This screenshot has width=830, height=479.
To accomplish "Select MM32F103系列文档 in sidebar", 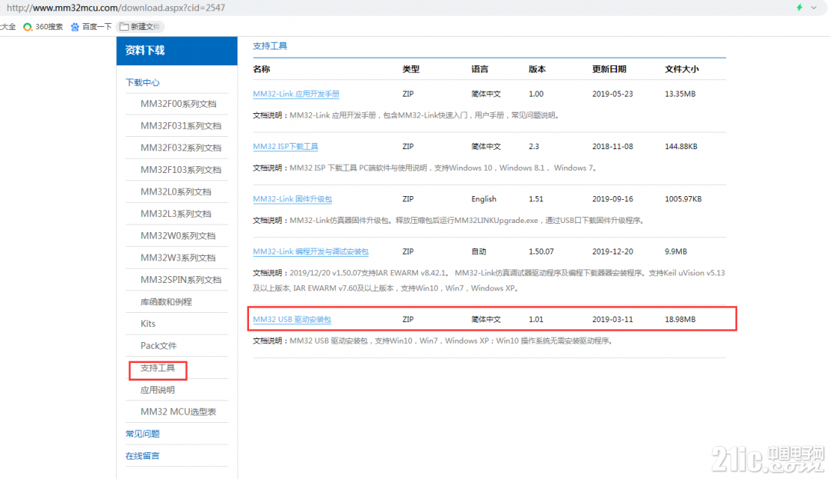I will pyautogui.click(x=181, y=170).
